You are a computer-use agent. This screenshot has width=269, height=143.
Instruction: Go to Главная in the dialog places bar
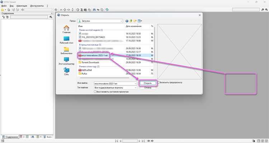[66, 29]
